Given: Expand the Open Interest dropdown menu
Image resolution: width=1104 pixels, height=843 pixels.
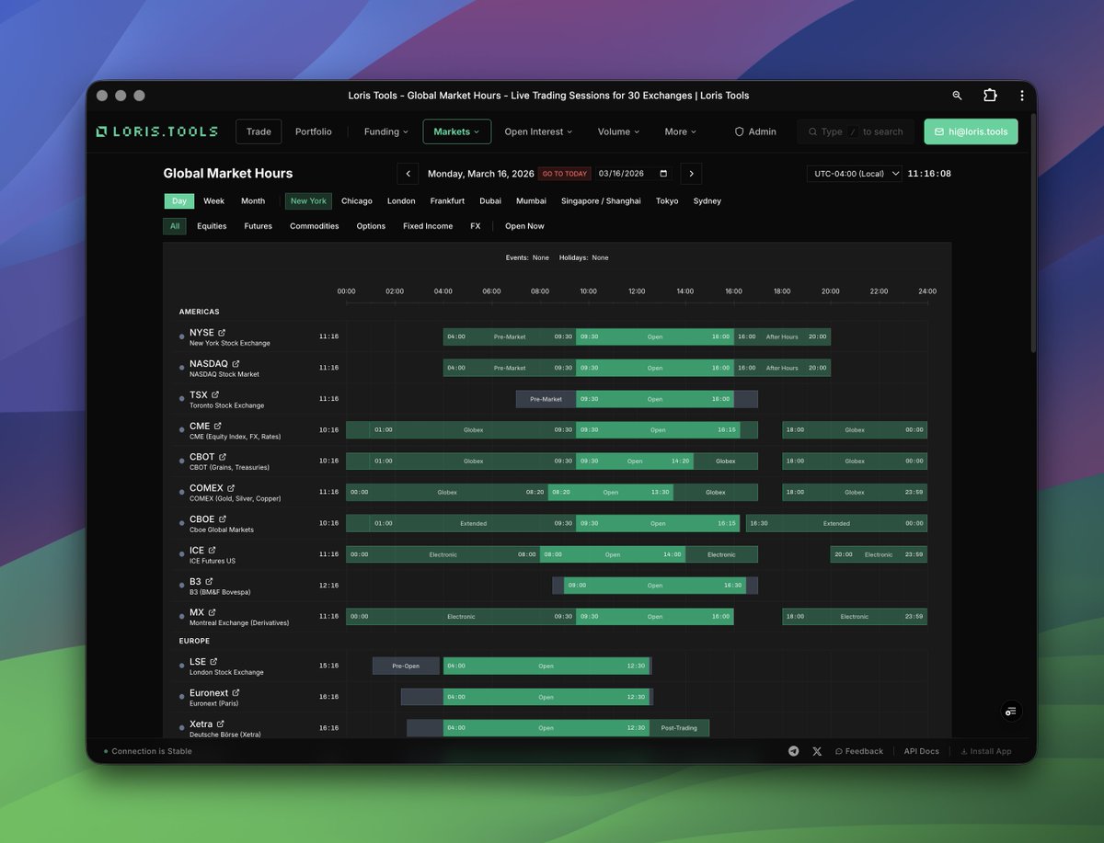Looking at the screenshot, I should pyautogui.click(x=538, y=131).
